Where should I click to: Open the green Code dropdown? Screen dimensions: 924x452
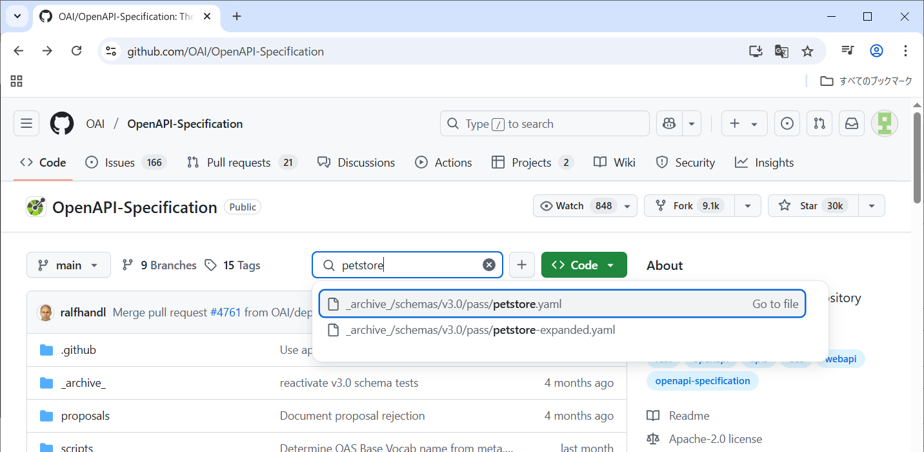(x=584, y=265)
